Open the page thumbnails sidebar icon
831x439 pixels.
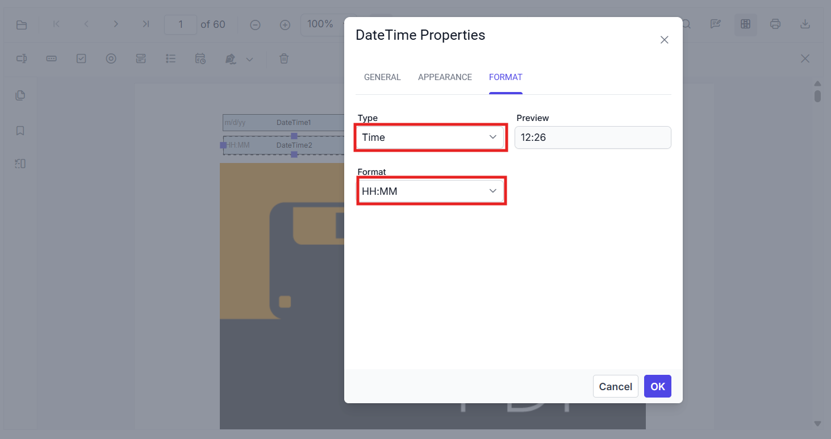(20, 95)
